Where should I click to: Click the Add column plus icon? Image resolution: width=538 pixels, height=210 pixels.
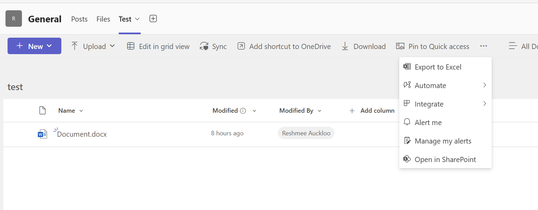click(x=352, y=111)
